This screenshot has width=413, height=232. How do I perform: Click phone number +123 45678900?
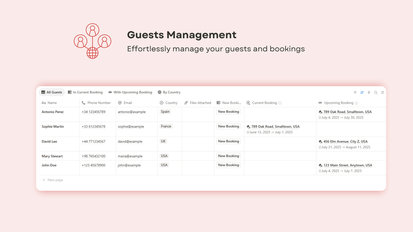[x=94, y=165]
